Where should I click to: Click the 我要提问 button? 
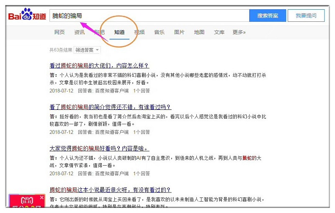click(x=306, y=16)
